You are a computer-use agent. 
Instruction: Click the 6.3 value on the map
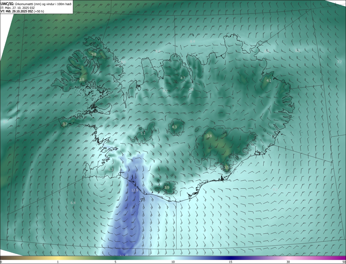(x=111, y=170)
